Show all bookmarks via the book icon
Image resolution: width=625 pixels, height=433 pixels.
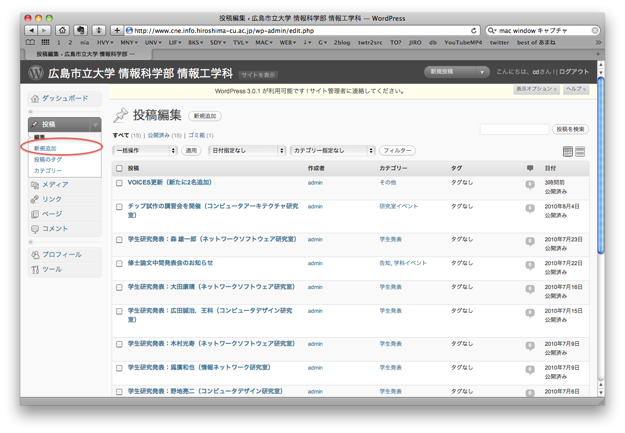[30, 43]
